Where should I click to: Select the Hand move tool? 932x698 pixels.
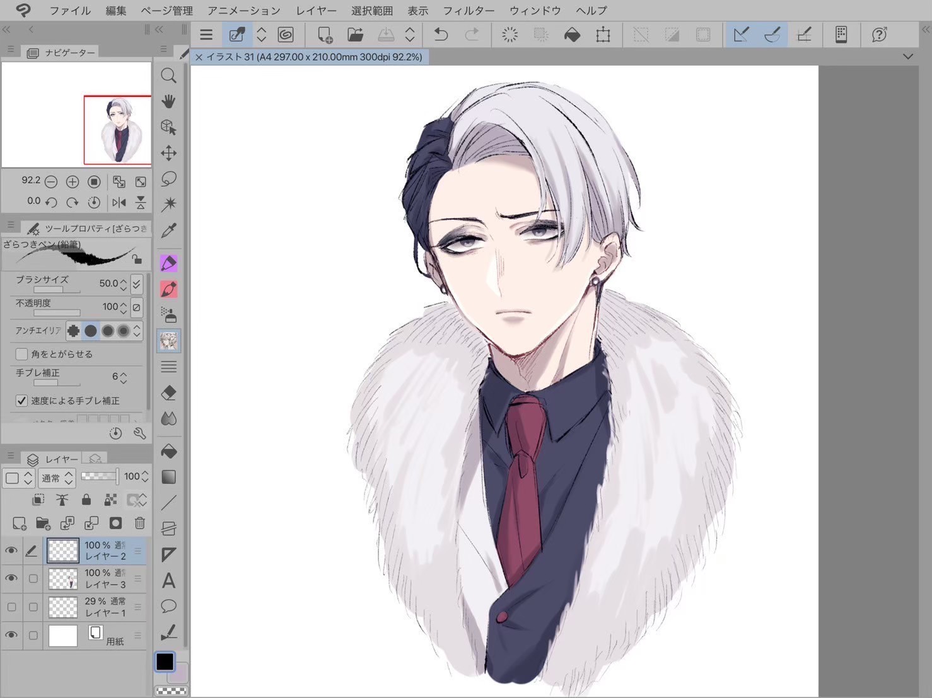tap(168, 101)
